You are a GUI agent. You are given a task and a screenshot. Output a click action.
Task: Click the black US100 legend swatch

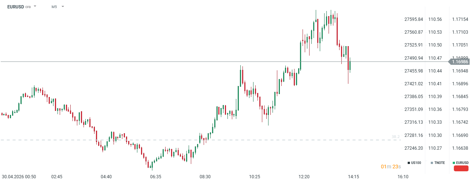point(409,163)
